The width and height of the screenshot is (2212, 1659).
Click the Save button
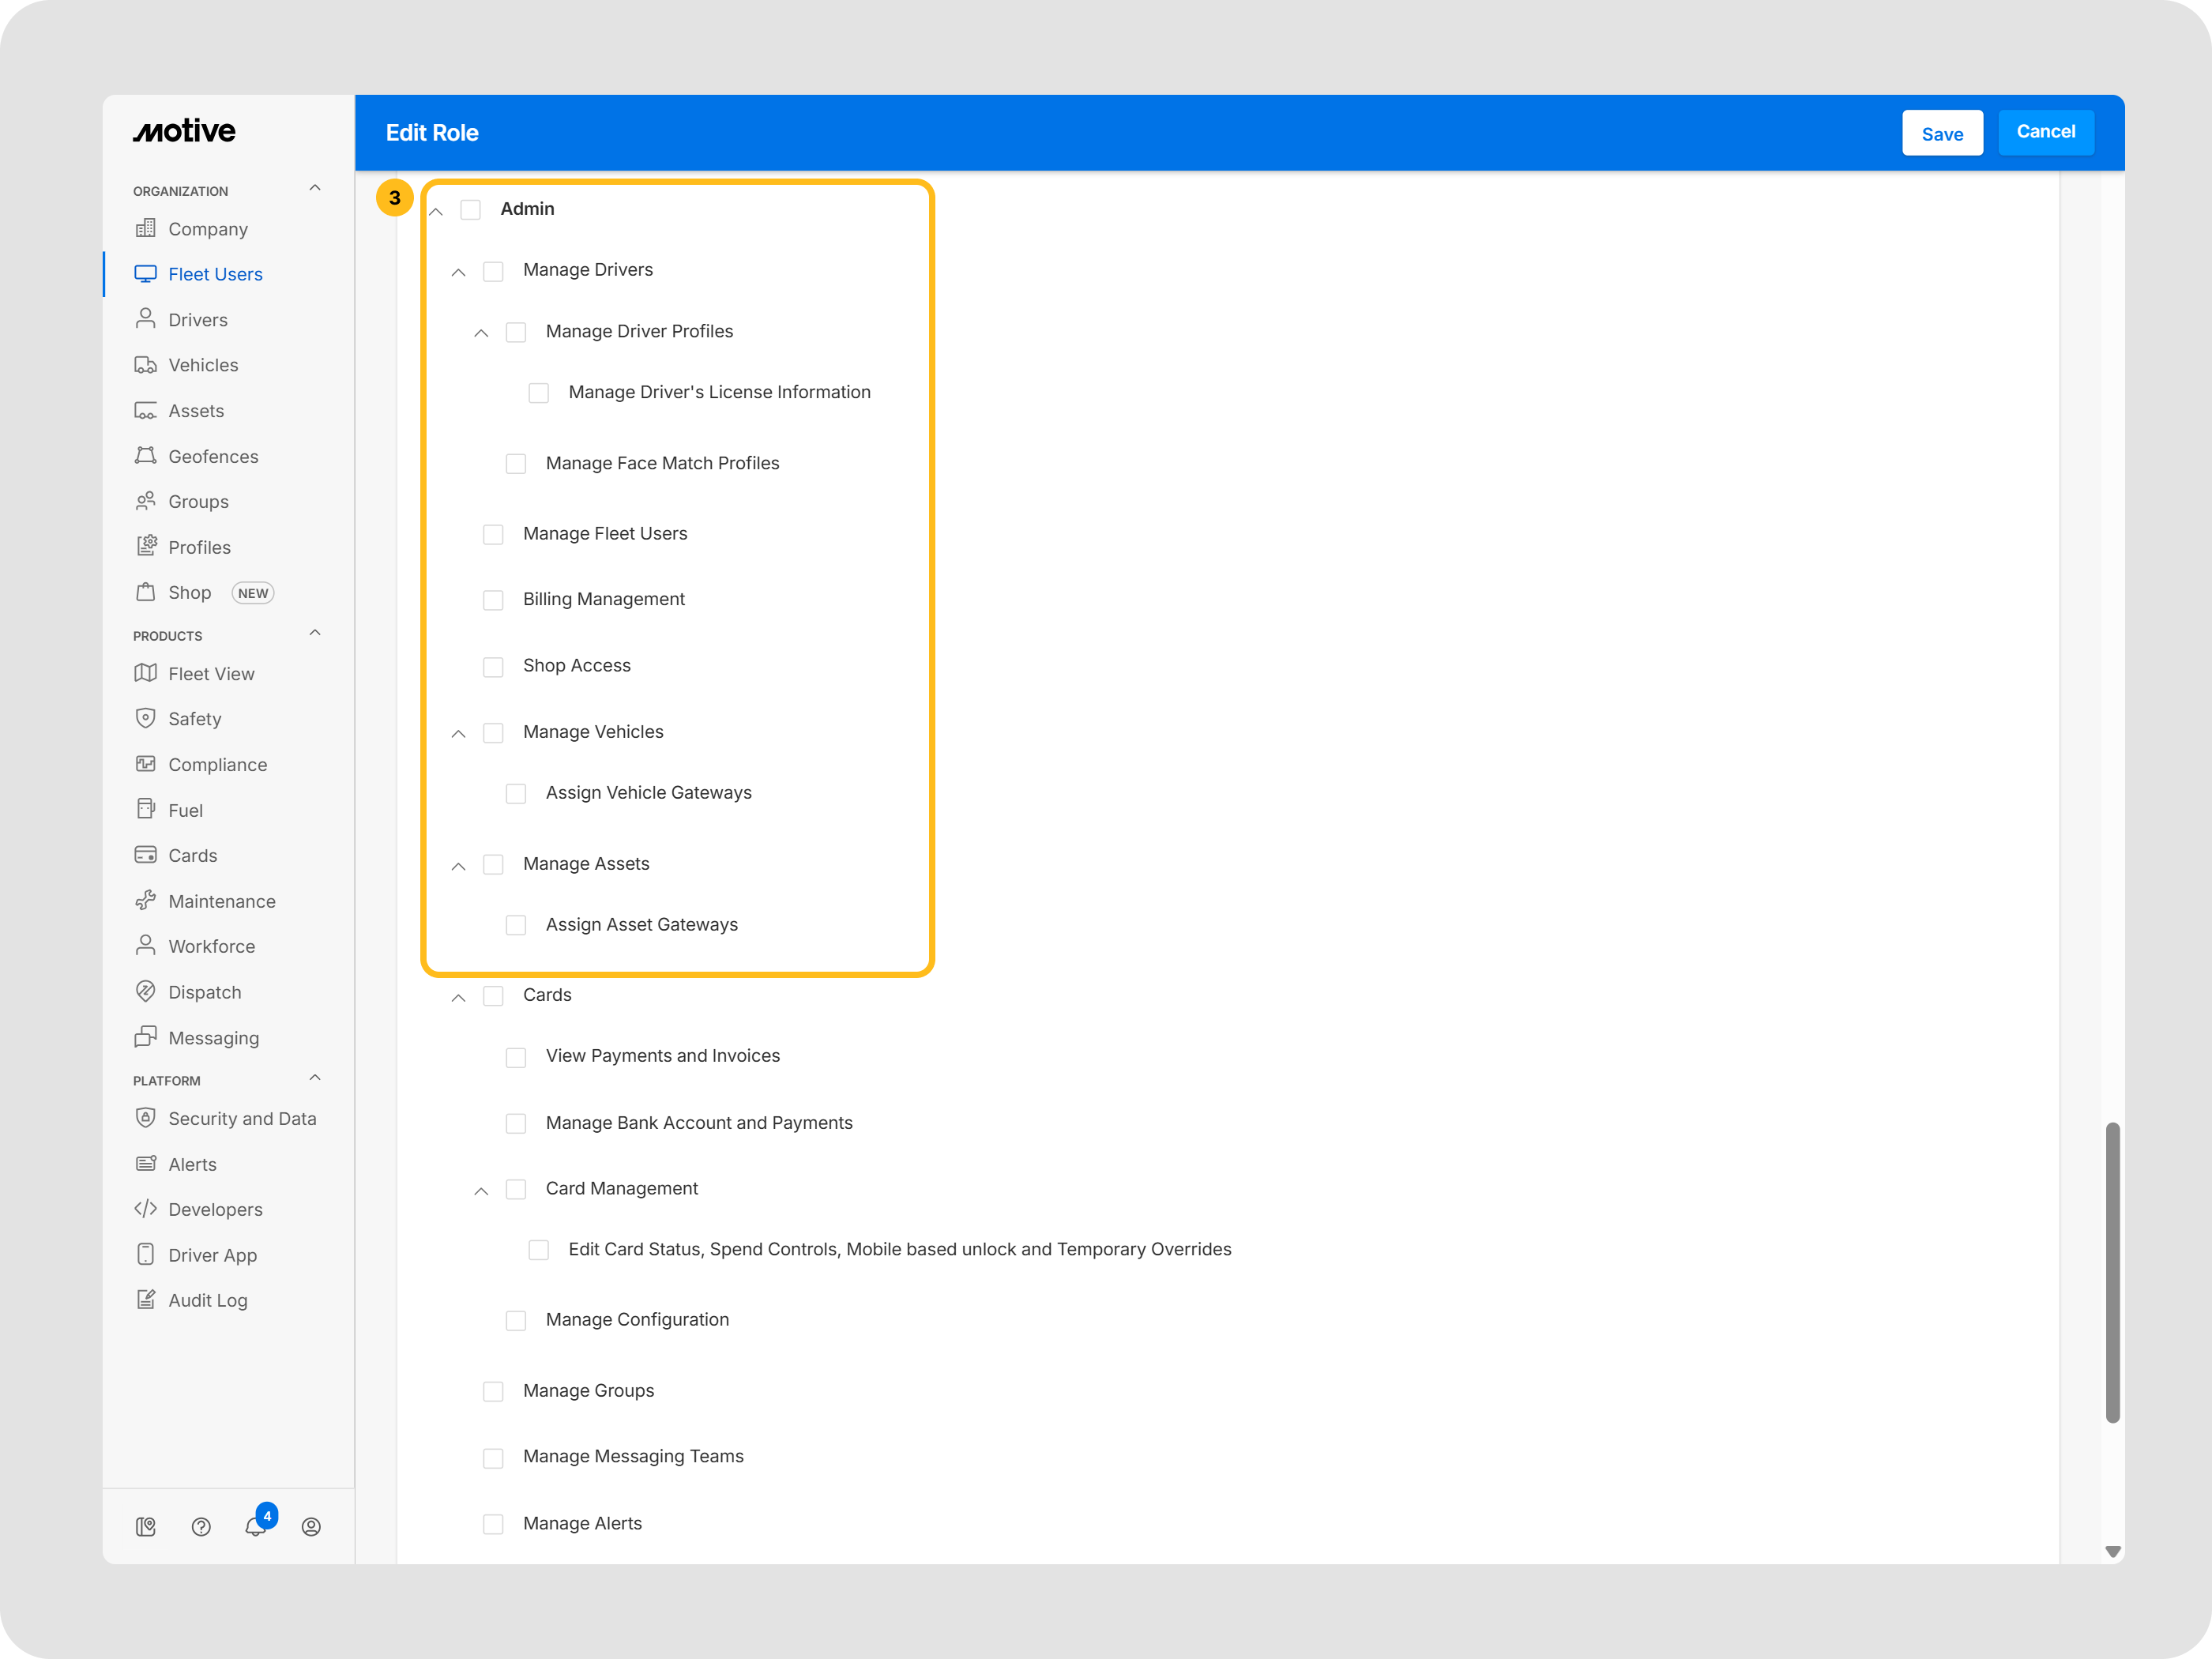1941,134
